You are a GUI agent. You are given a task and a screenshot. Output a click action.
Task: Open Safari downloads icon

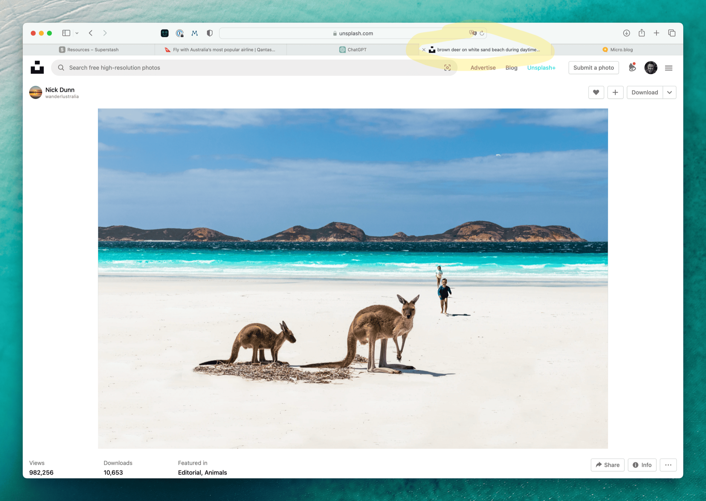tap(626, 33)
